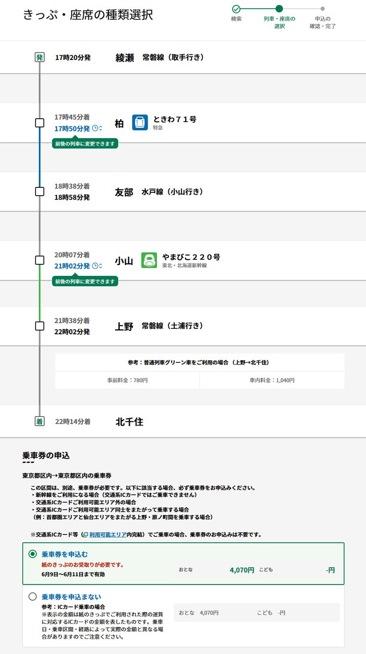Viewport: 366px width, 654px height.
Task: Click the Yamabiko 220 shinkansen icon
Action: coord(149,260)
